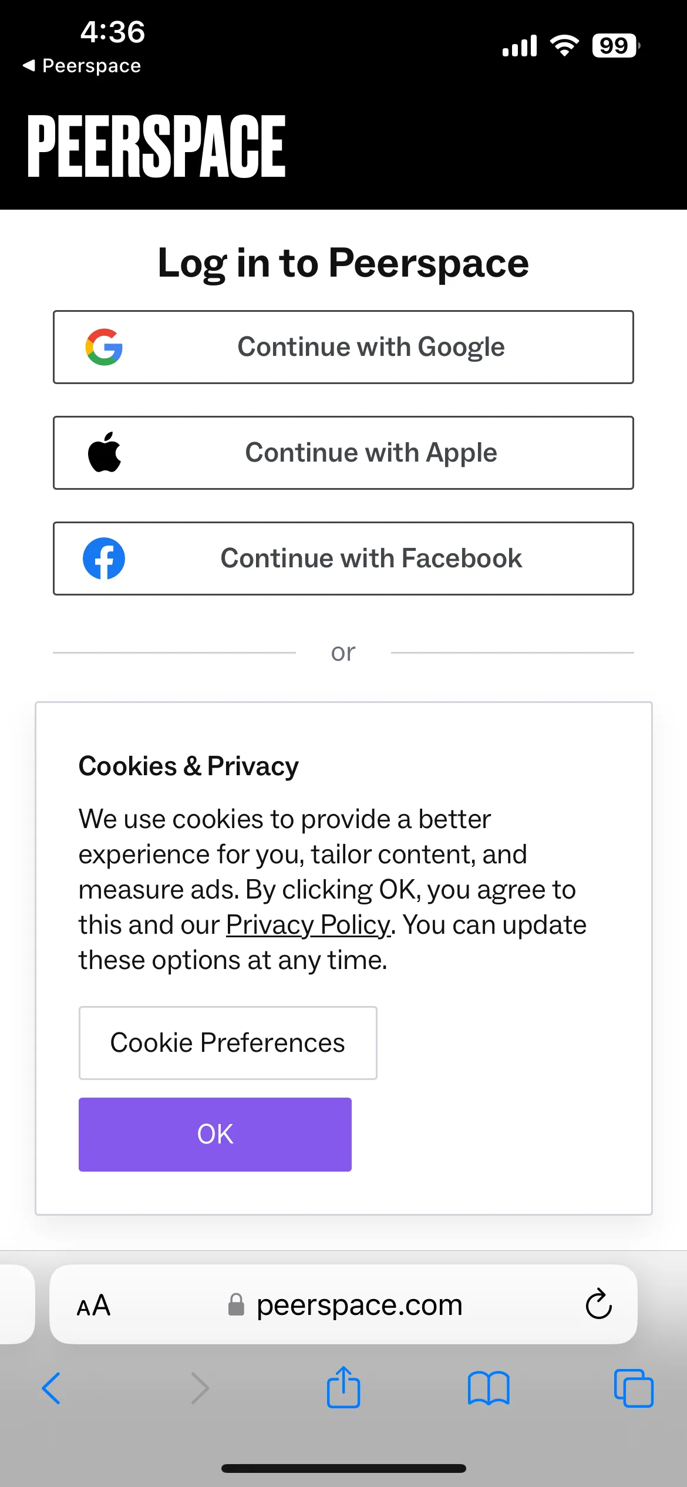The width and height of the screenshot is (687, 1487).
Task: Open Safari bookmarks book icon
Action: tap(489, 1388)
